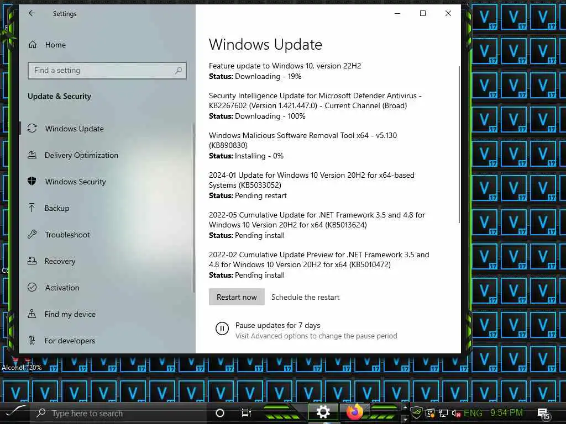The image size is (566, 424).
Task: Click the magnifier icon in Find a setting
Action: pyautogui.click(x=179, y=70)
